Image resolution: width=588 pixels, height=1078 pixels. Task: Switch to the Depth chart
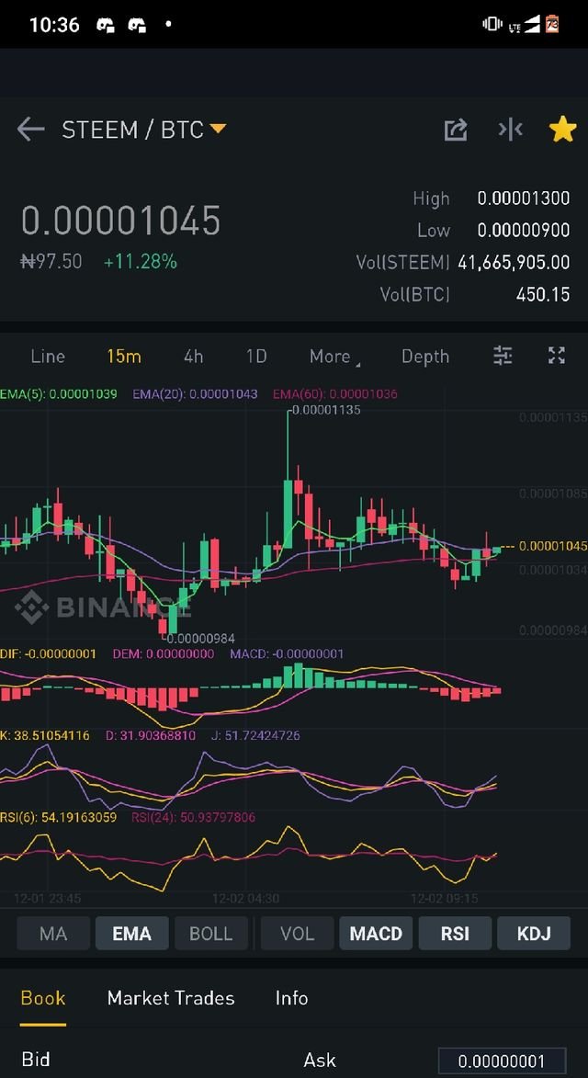425,357
